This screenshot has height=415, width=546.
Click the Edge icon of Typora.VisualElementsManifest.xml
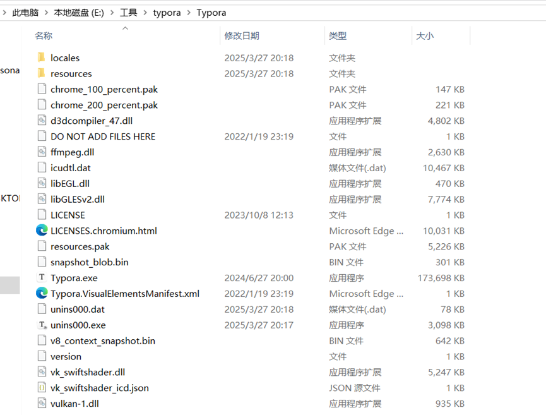click(42, 293)
